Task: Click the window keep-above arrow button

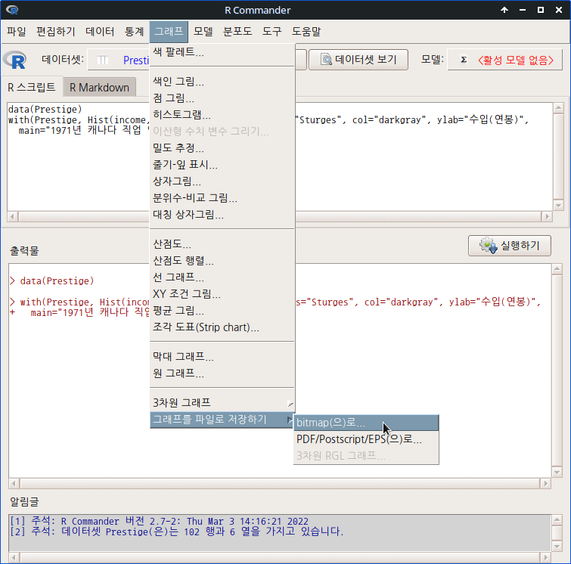Action: 504,10
